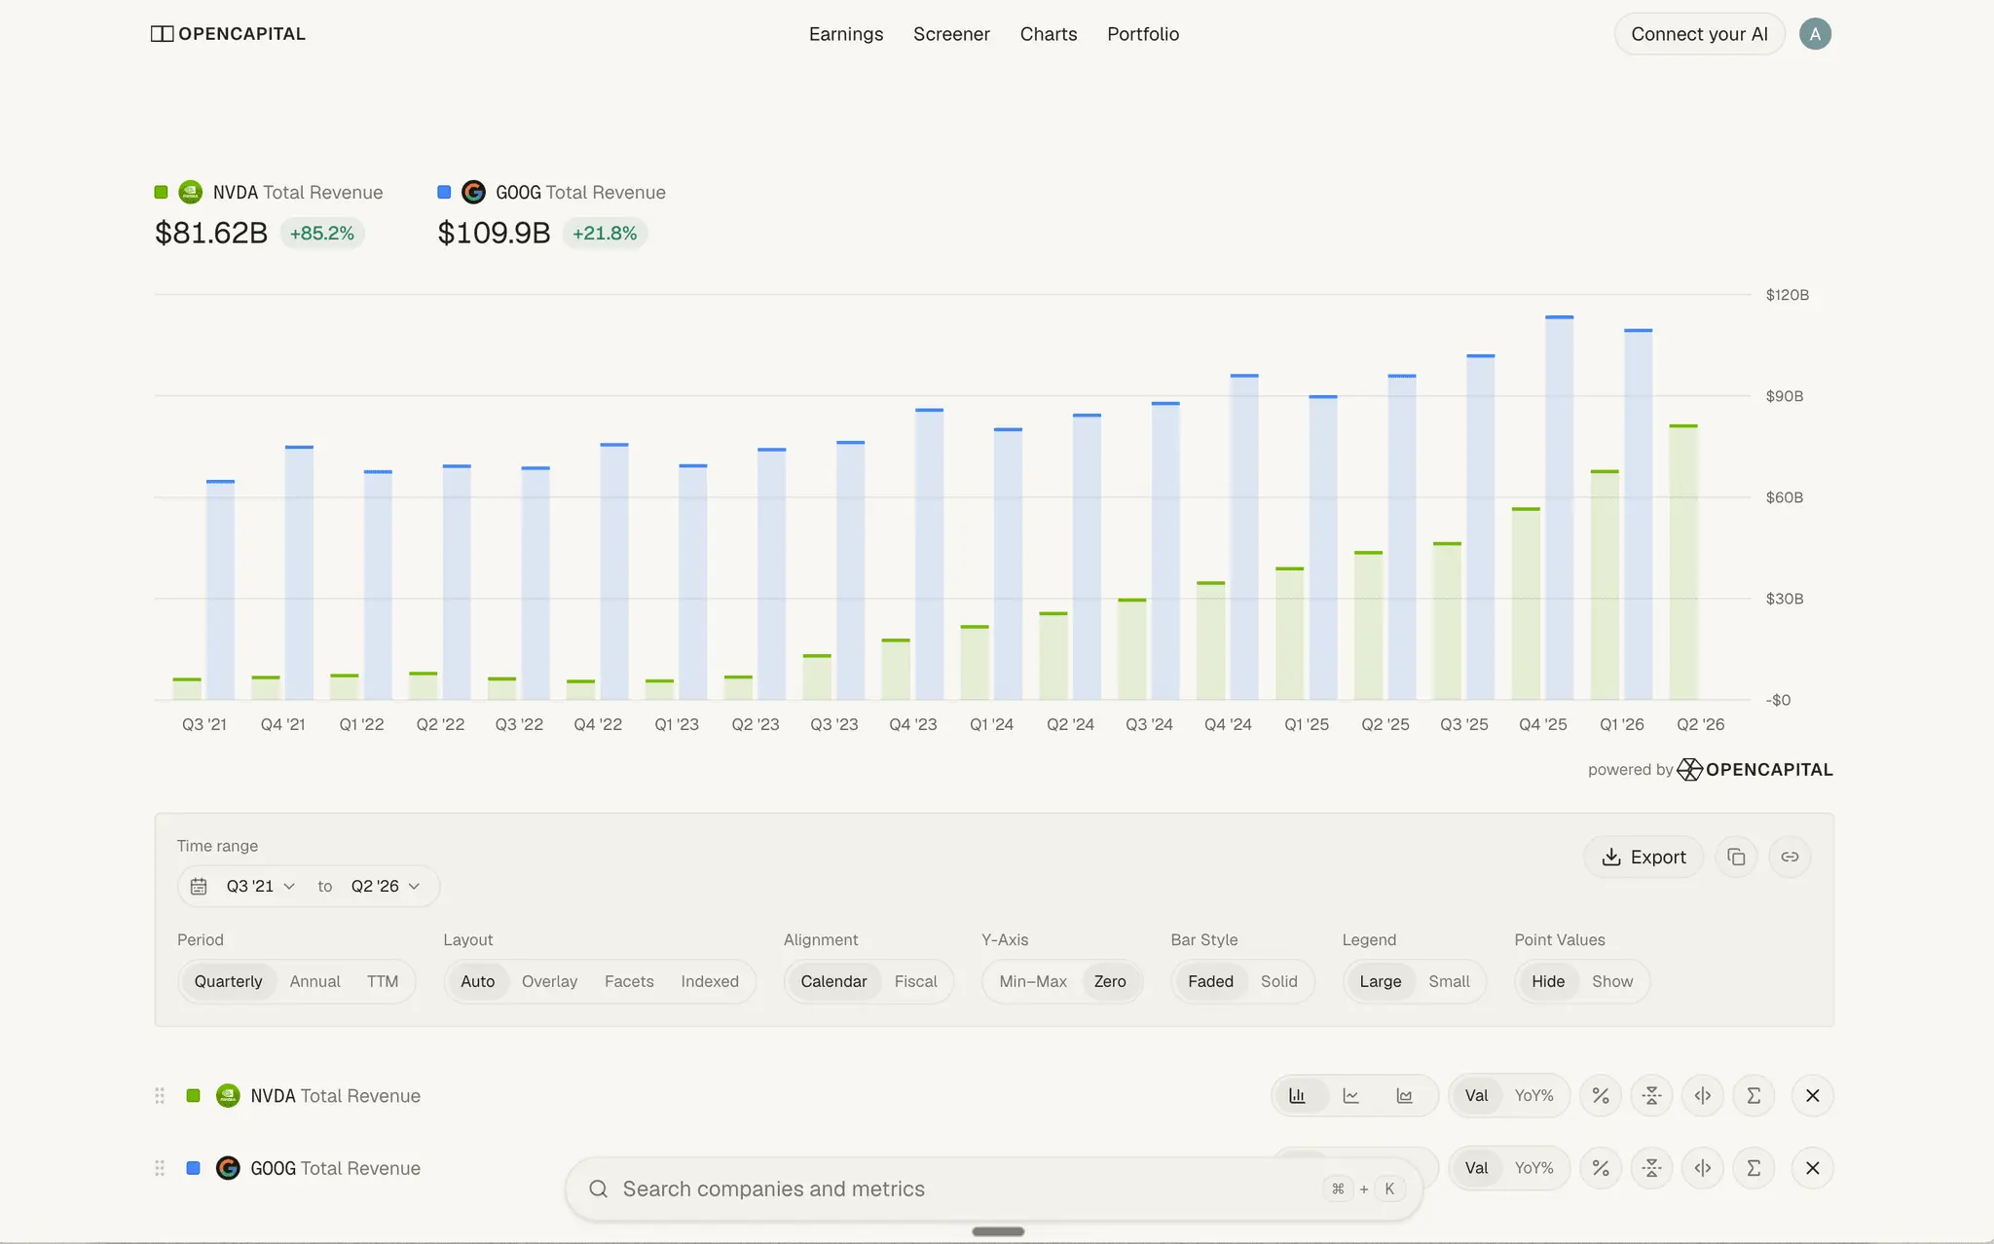
Task: Choose Indexed layout
Action: (x=710, y=981)
